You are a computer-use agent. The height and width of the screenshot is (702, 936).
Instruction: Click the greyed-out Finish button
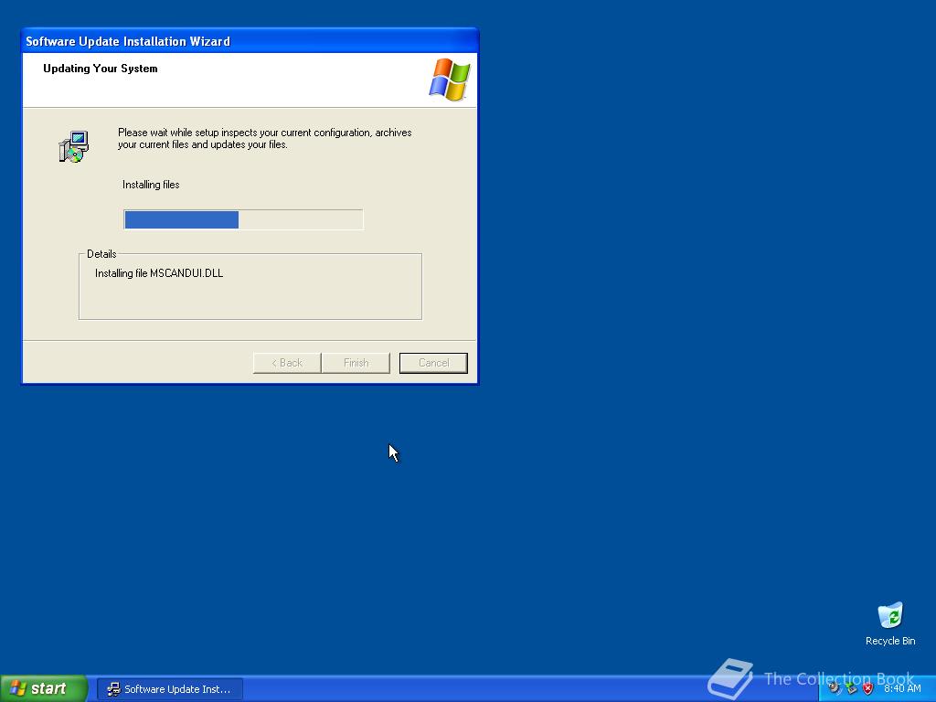pyautogui.click(x=356, y=363)
